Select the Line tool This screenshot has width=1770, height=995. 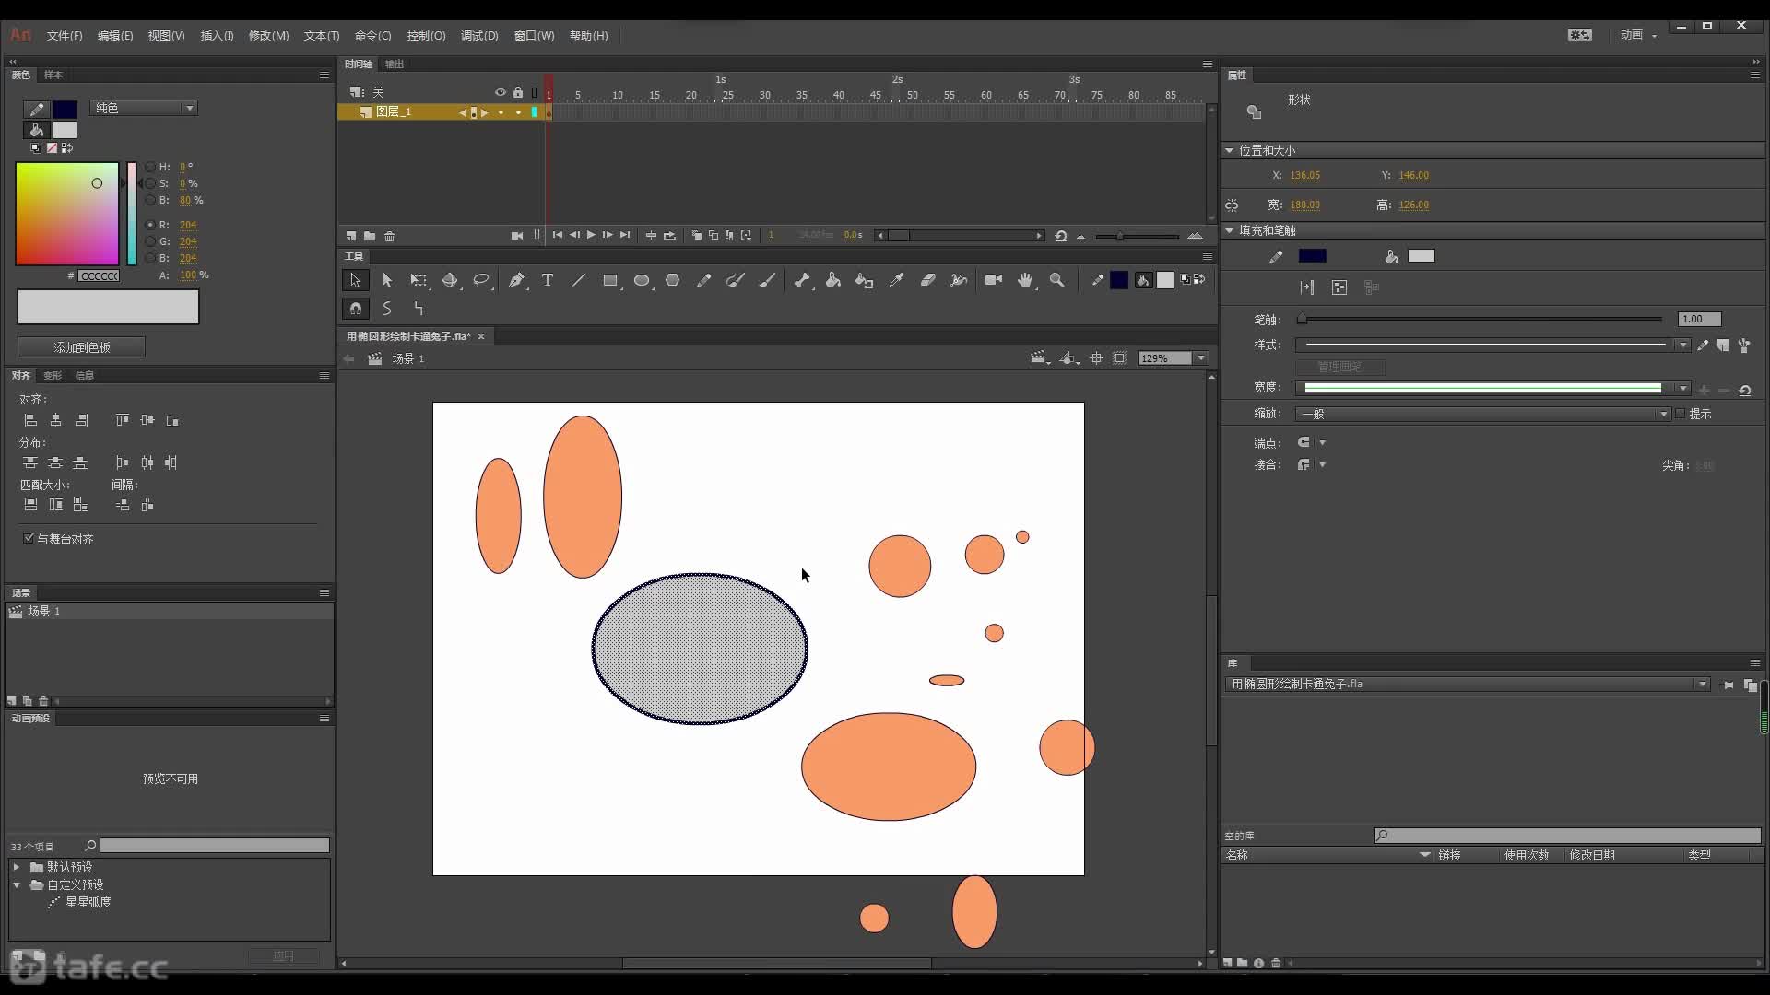pos(579,280)
